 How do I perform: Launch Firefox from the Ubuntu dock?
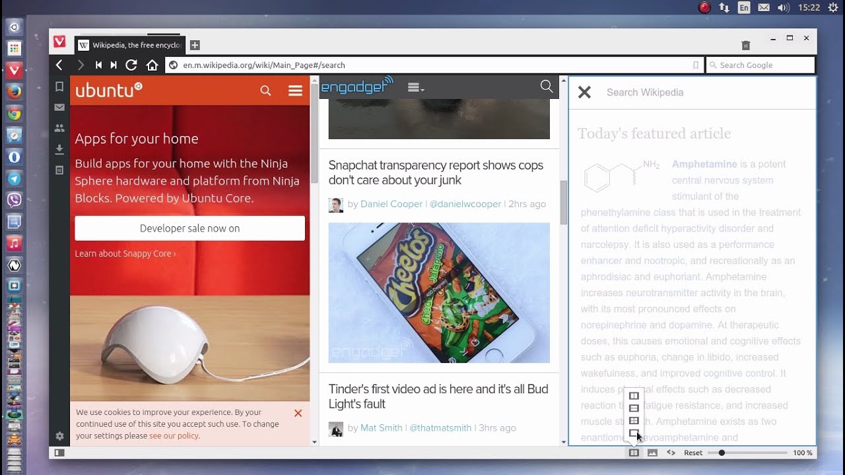[15, 92]
